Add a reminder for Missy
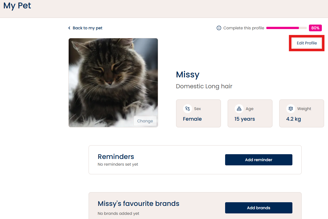Image resolution: width=328 pixels, height=219 pixels. (258, 160)
